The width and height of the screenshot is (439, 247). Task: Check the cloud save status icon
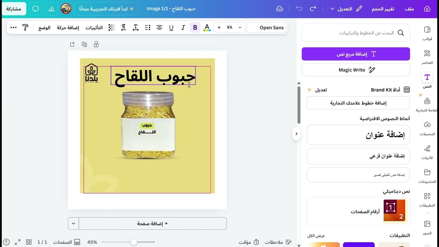click(280, 9)
